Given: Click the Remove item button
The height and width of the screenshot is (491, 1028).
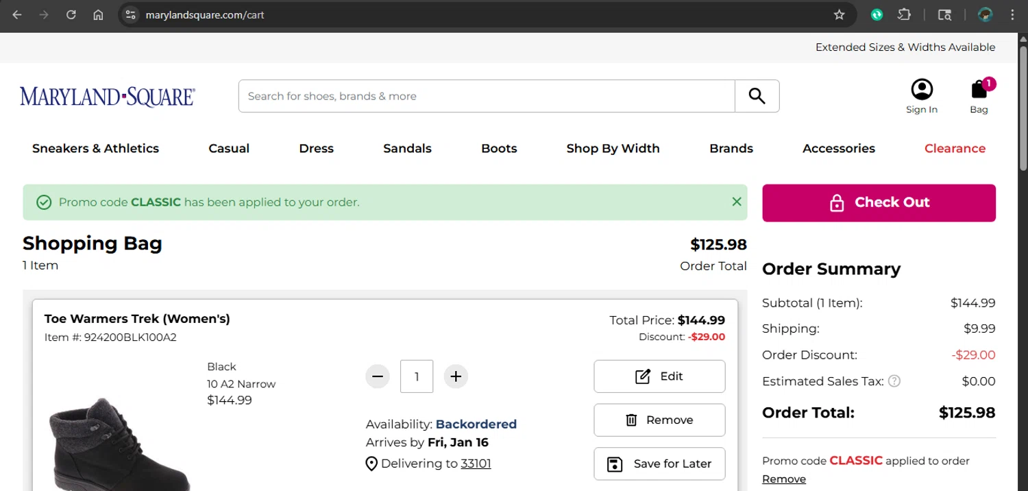Looking at the screenshot, I should coord(659,420).
